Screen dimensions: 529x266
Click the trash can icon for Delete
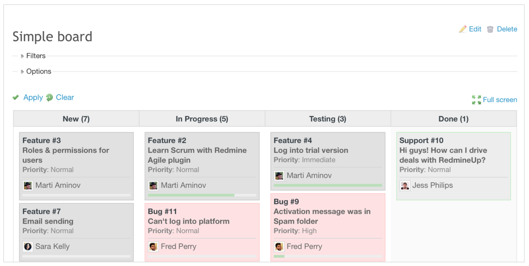490,29
